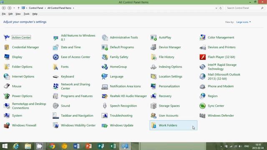The height and width of the screenshot is (150, 267).
Task: Click Control Panel in the breadcrumb
Action: (36, 8)
